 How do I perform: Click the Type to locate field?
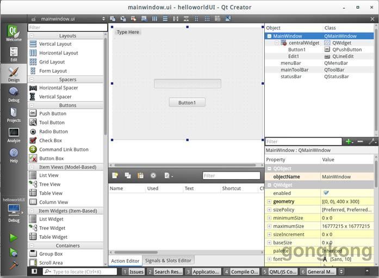pos(80,271)
